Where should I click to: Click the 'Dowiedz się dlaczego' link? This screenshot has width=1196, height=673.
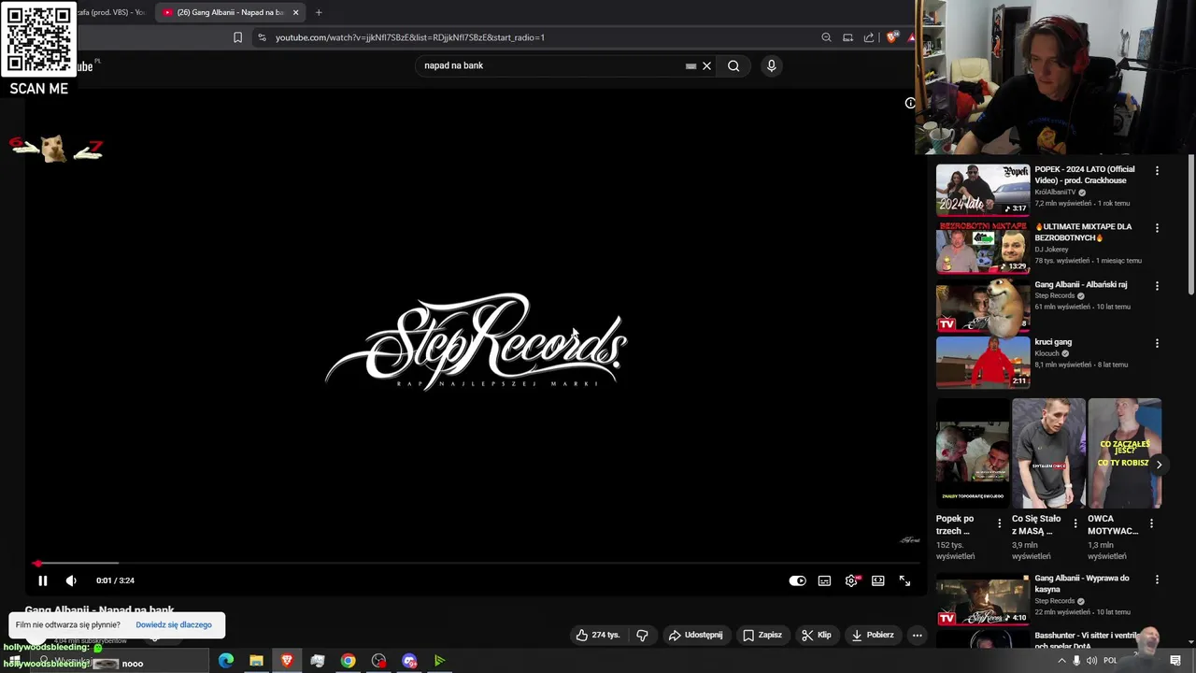tap(174, 624)
